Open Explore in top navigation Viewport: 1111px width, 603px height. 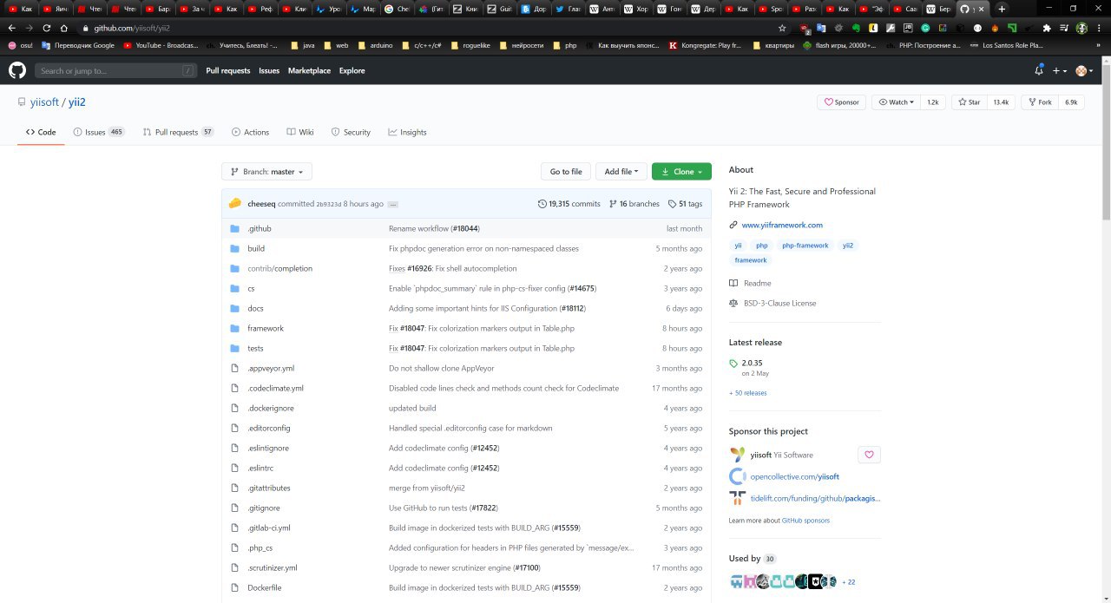[x=352, y=70]
